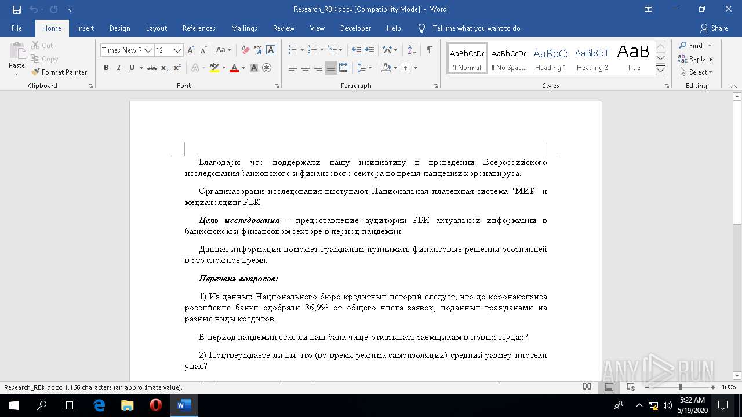Open the font size dropdown
Image resolution: width=742 pixels, height=417 pixels.
(178, 50)
